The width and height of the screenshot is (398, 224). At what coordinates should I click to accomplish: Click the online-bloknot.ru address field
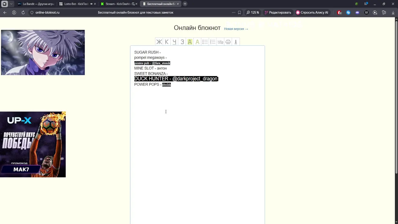click(47, 12)
